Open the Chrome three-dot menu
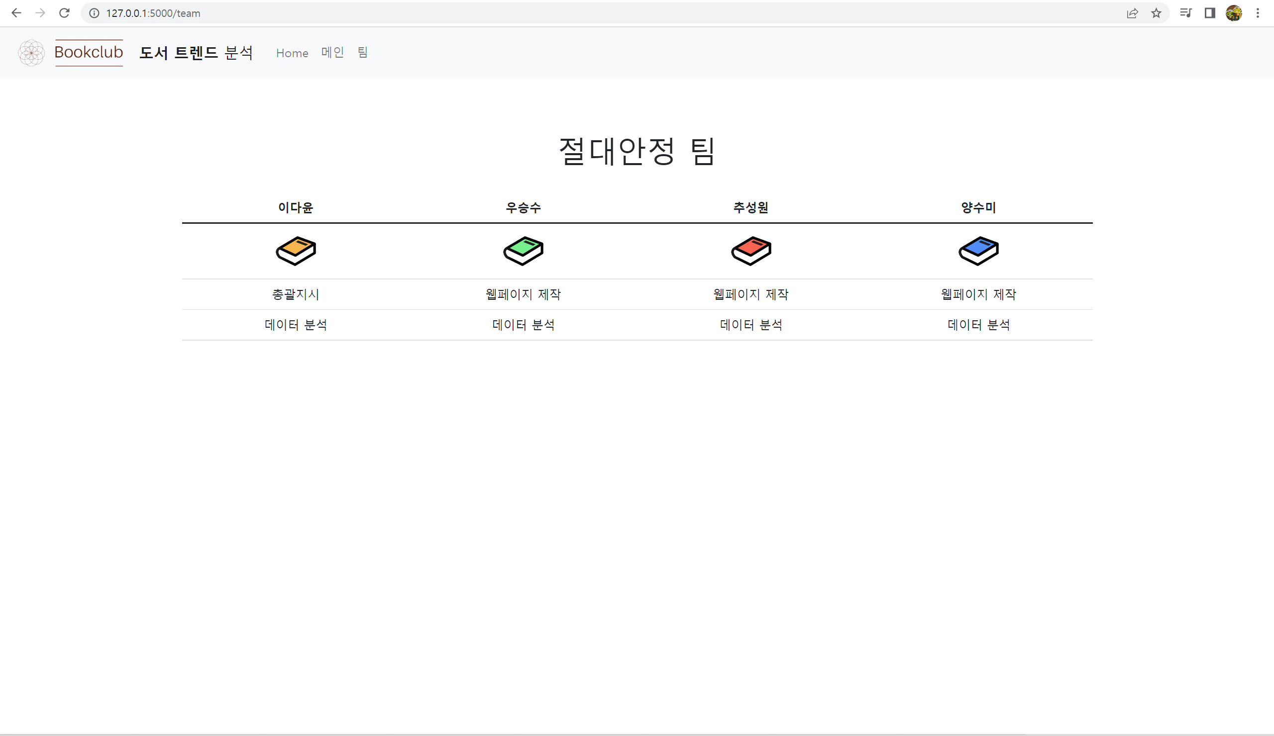 (1258, 12)
